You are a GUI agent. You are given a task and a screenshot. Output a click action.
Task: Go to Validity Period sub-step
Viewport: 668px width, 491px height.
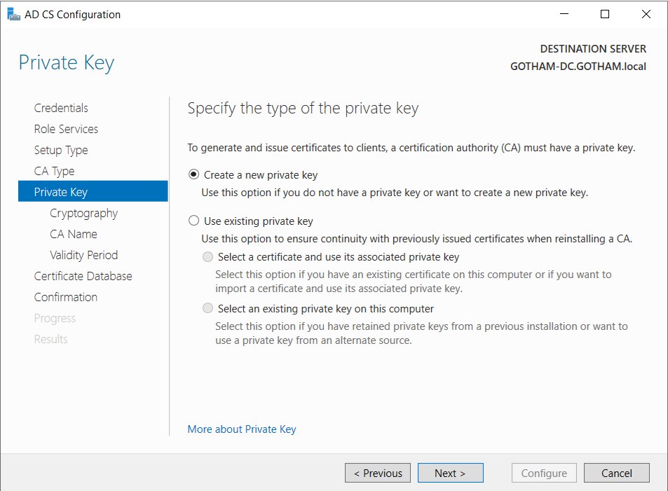83,255
